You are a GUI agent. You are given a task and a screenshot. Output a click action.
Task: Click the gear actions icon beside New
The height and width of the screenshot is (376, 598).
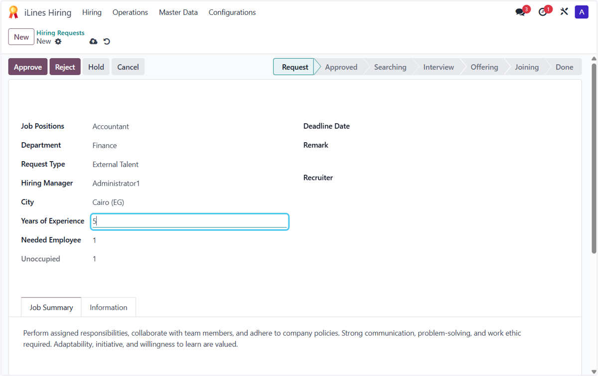tap(58, 41)
